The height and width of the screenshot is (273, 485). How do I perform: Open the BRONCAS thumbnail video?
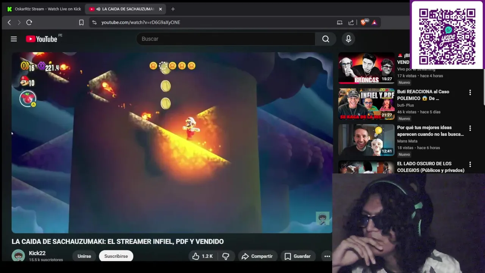[x=366, y=68]
